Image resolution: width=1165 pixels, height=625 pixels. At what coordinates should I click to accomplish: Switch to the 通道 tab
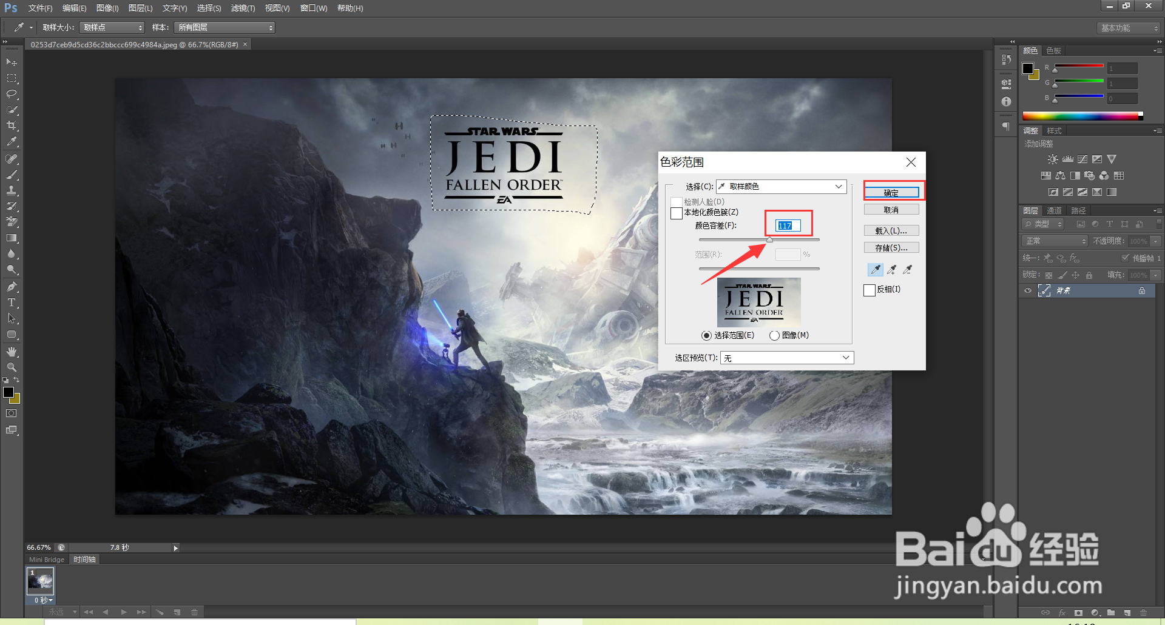[x=1055, y=211]
